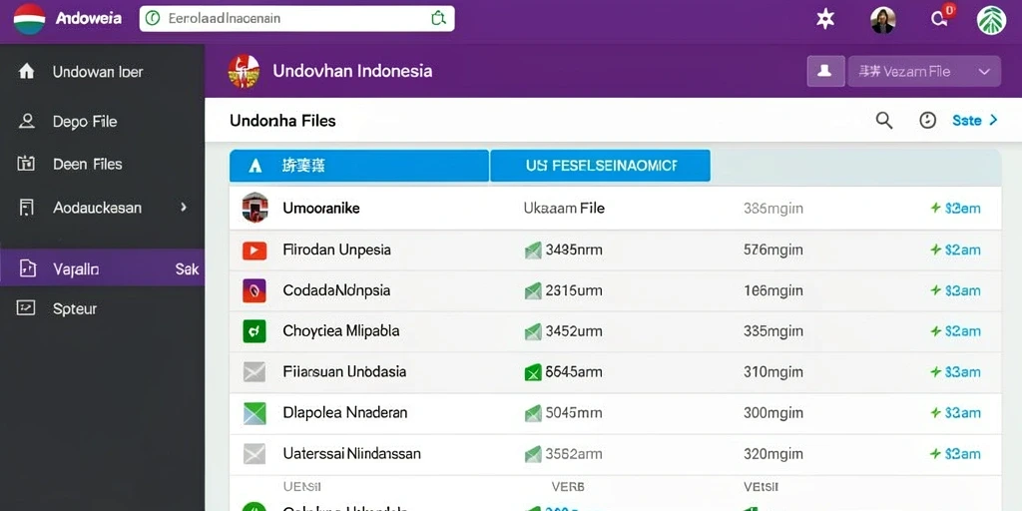Click the Andoweia brand name

tap(89, 18)
